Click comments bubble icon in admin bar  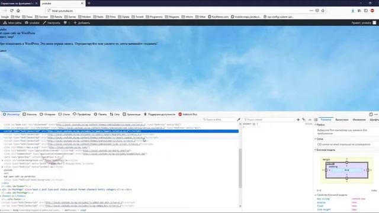(x=65, y=22)
